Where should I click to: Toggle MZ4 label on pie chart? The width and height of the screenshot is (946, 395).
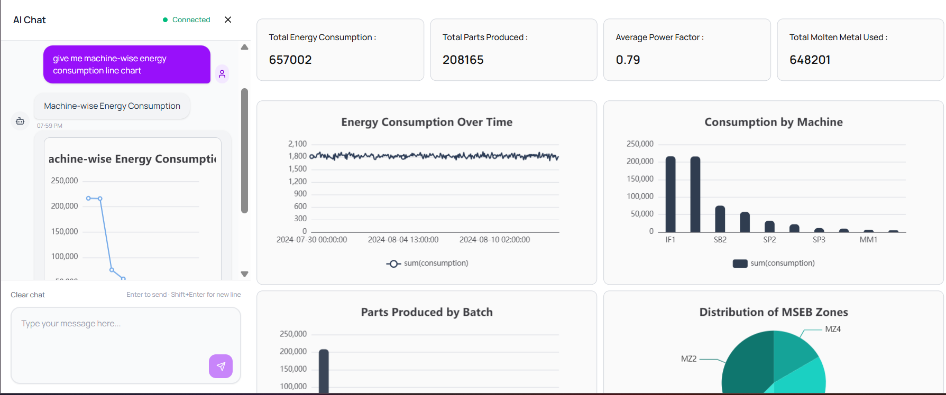tap(832, 329)
